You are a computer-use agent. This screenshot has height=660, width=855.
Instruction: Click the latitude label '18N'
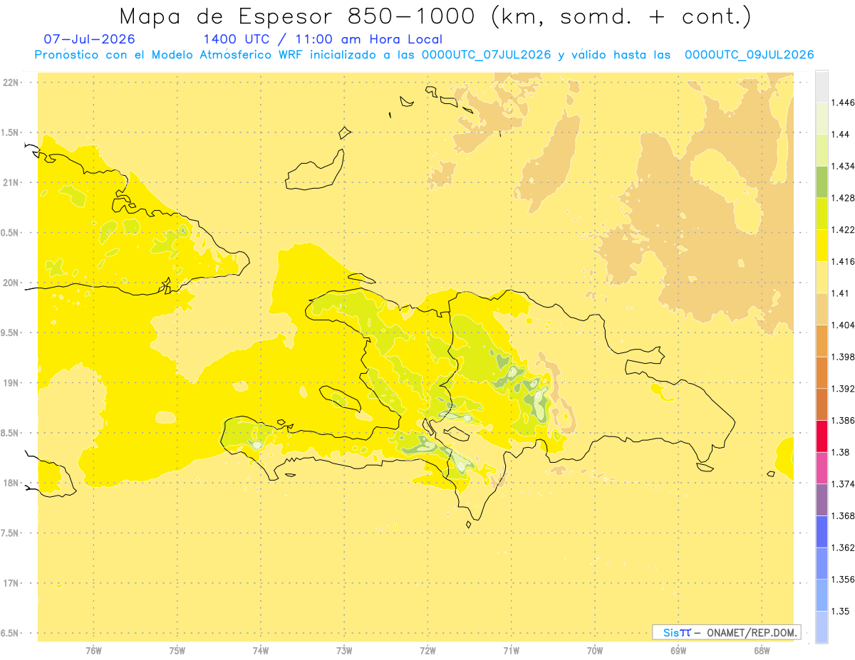point(11,483)
